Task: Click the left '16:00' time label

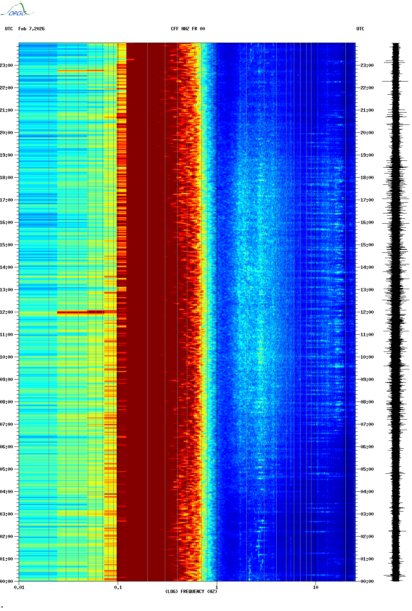Action: point(6,222)
